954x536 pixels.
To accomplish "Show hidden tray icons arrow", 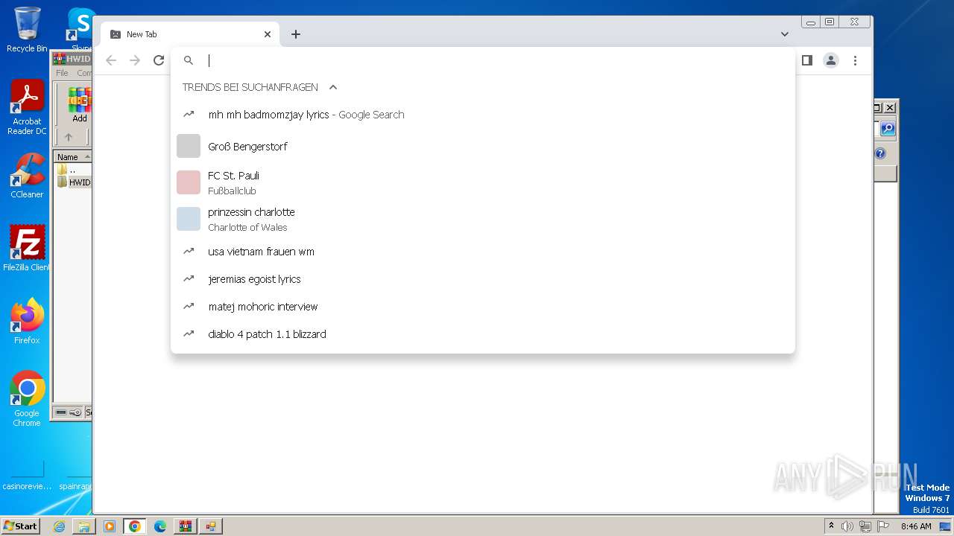I will tap(832, 526).
